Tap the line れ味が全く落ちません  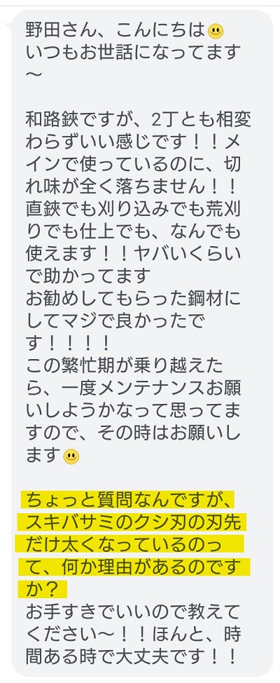pyautogui.click(x=132, y=187)
